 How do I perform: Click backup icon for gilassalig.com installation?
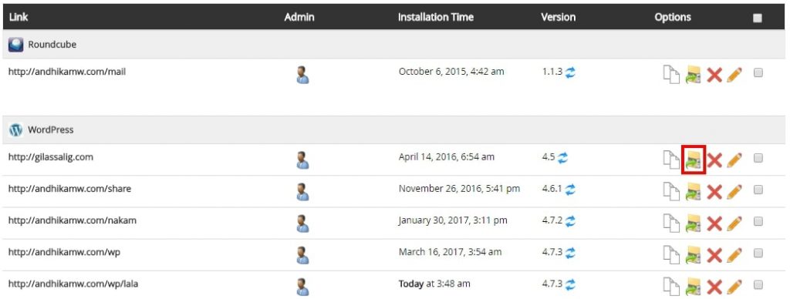point(694,160)
